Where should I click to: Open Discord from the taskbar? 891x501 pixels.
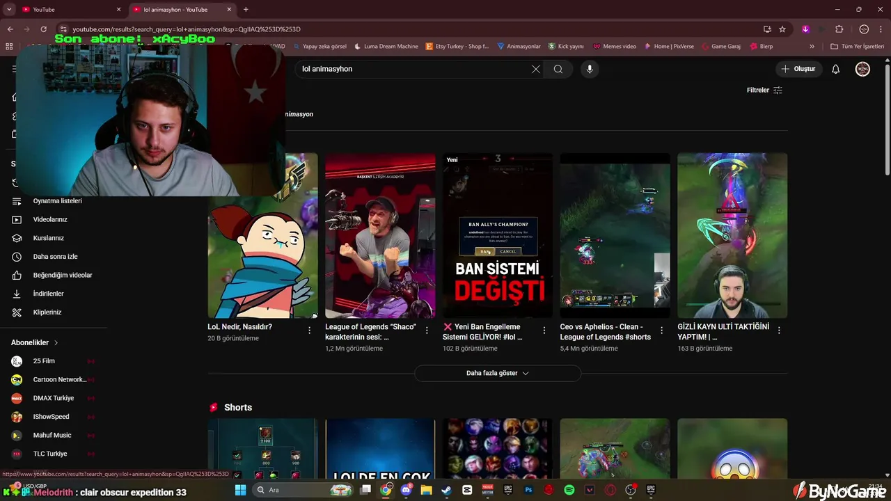(406, 490)
